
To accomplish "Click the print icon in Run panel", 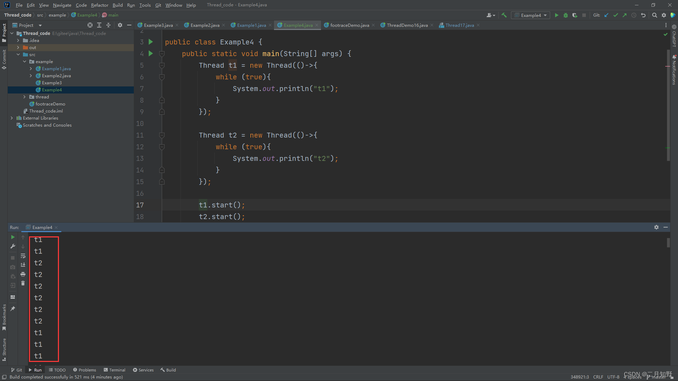I will (23, 274).
